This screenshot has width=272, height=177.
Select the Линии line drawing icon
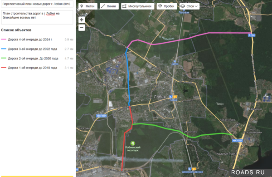103,6
